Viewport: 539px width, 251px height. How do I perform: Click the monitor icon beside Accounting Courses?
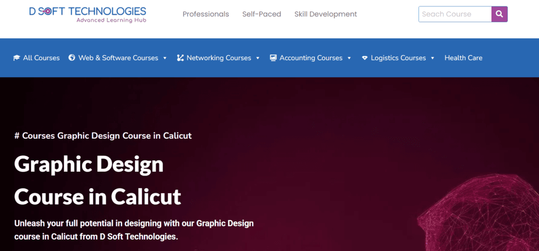273,58
